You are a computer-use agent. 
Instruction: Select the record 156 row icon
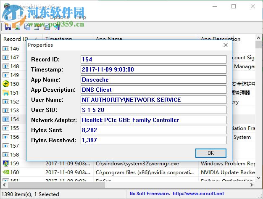6,137
